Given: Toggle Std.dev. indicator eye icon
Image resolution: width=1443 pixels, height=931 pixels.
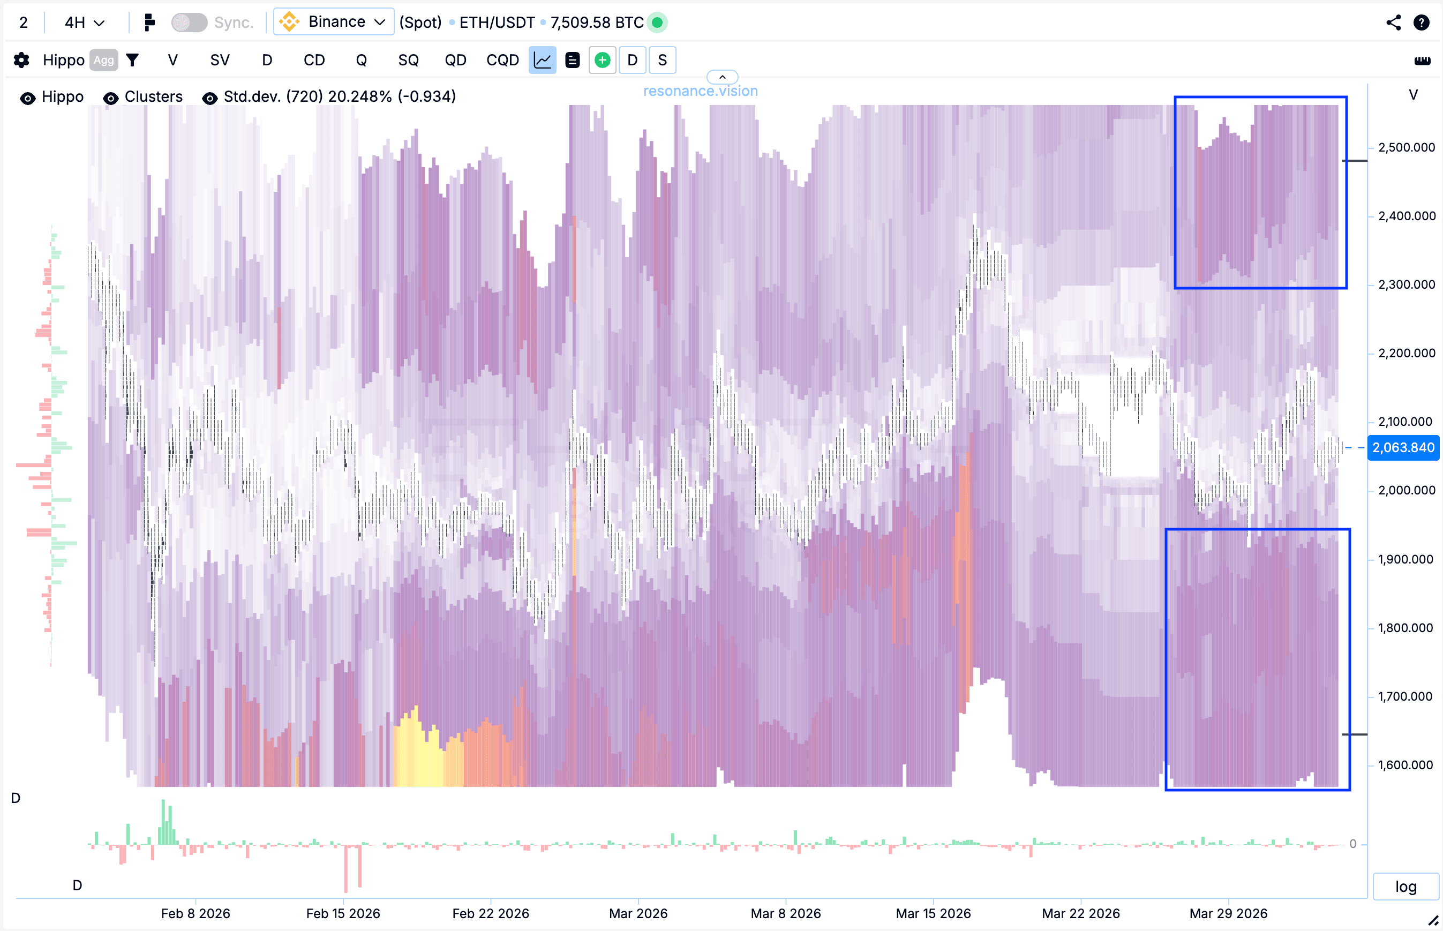Looking at the screenshot, I should pyautogui.click(x=210, y=98).
